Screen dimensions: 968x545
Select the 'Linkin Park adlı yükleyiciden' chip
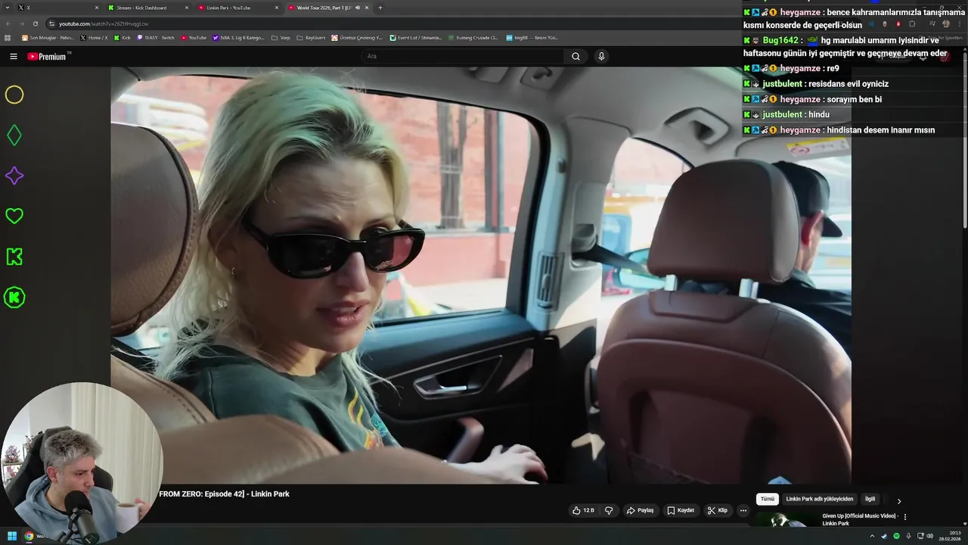click(819, 499)
